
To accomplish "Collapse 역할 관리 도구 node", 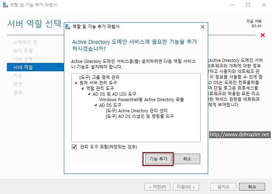I will coord(83,88).
